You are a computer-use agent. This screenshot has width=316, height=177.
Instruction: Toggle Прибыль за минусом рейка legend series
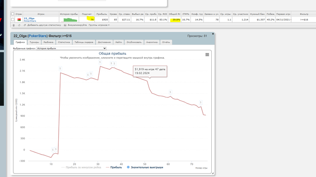pyautogui.click(x=81, y=168)
